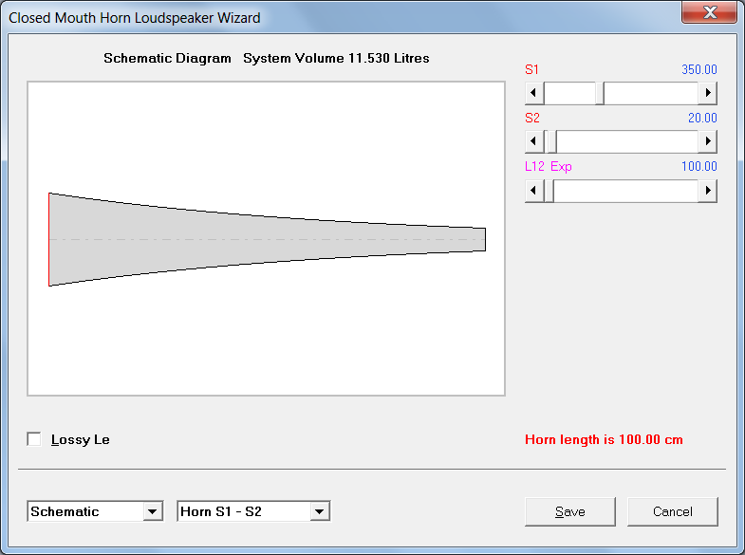Open the Horn S1 - S2 dropdown
Image resolution: width=745 pixels, height=555 pixels.
point(319,511)
